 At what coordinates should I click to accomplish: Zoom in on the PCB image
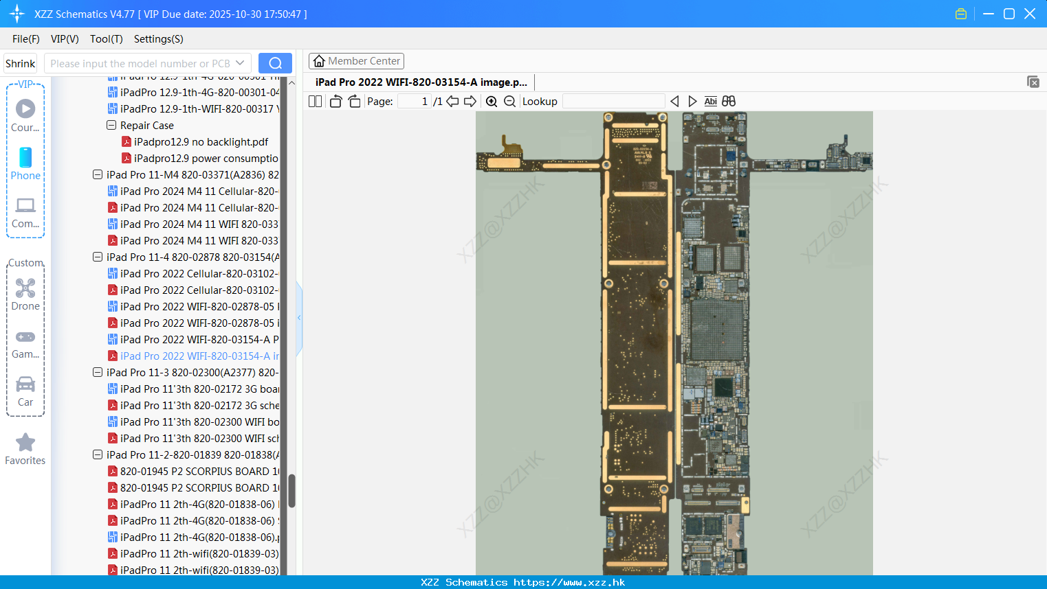click(492, 101)
